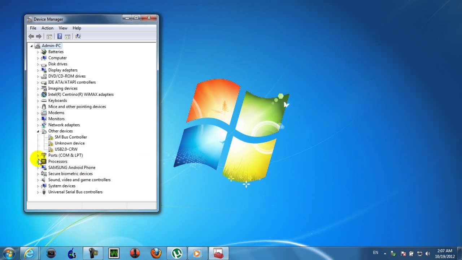Image resolution: width=462 pixels, height=260 pixels.
Task: Select the Admin-PC label
Action: (x=51, y=46)
